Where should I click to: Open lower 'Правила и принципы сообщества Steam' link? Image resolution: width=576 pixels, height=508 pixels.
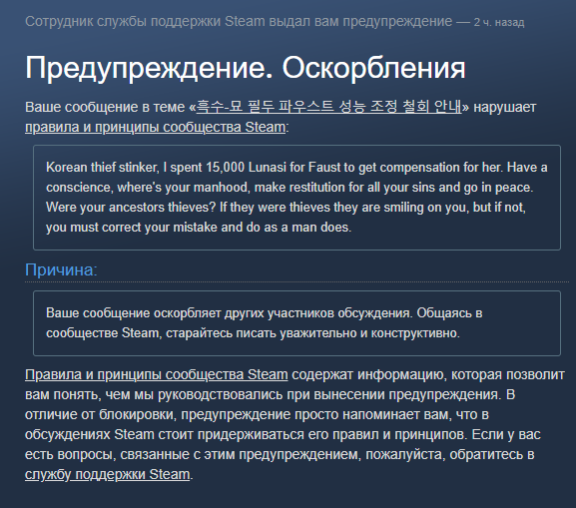(157, 374)
